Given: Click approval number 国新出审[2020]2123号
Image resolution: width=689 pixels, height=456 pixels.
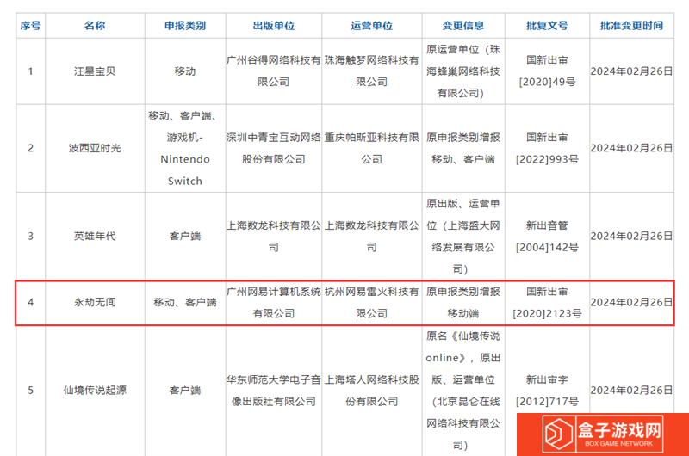Looking at the screenshot, I should click(547, 302).
